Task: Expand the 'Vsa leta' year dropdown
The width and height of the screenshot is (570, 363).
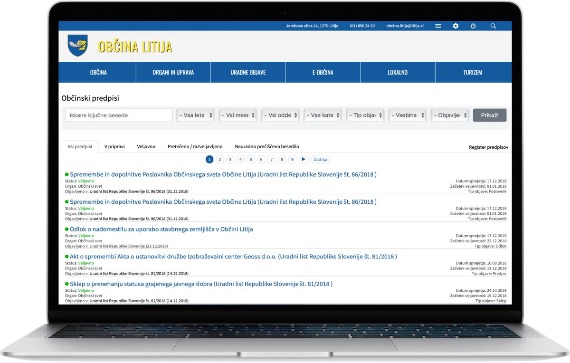Action: 195,115
